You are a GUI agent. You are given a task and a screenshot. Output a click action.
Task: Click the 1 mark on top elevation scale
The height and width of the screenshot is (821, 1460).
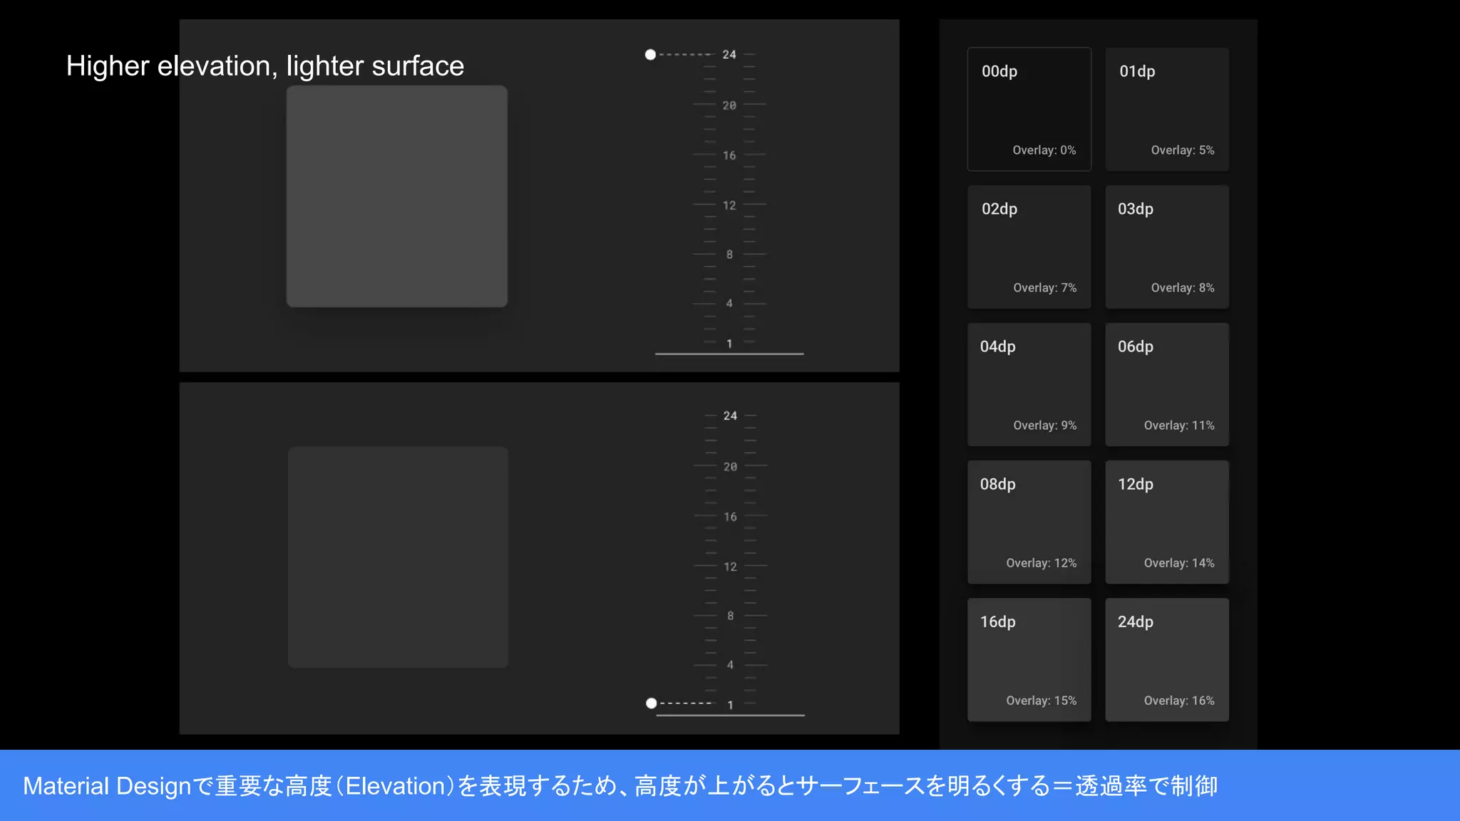click(x=729, y=343)
